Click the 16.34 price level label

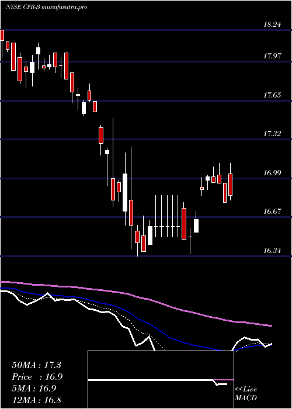coord(272,251)
